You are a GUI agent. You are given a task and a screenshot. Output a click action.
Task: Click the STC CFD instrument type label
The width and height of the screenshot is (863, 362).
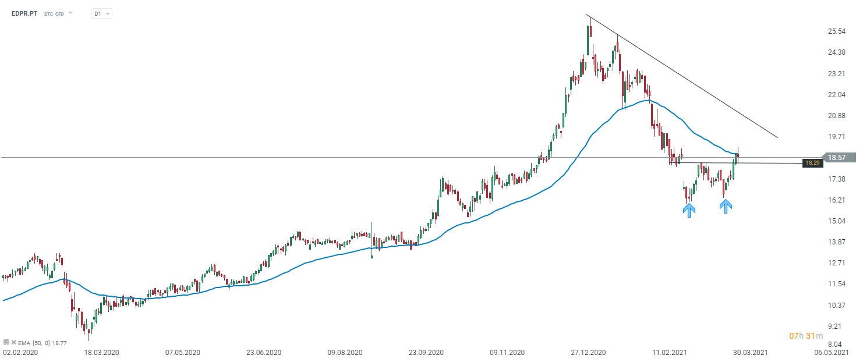pyautogui.click(x=54, y=13)
